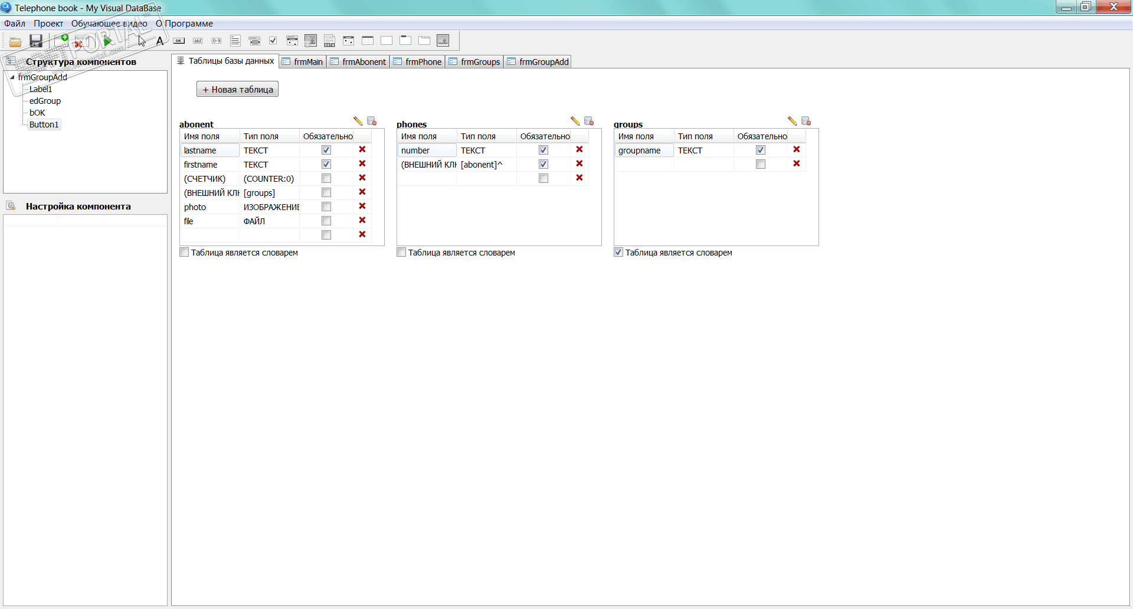Open the Файл menu

pos(15,24)
